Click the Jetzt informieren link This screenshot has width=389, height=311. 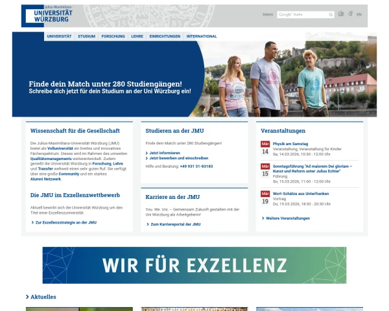(165, 153)
